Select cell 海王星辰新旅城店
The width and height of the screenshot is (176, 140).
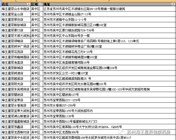tap(16, 25)
